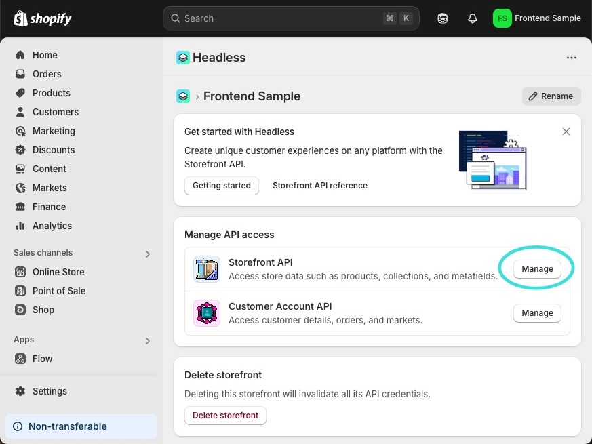The image size is (592, 444).
Task: Click the Headless page title
Action: pyautogui.click(x=219, y=58)
